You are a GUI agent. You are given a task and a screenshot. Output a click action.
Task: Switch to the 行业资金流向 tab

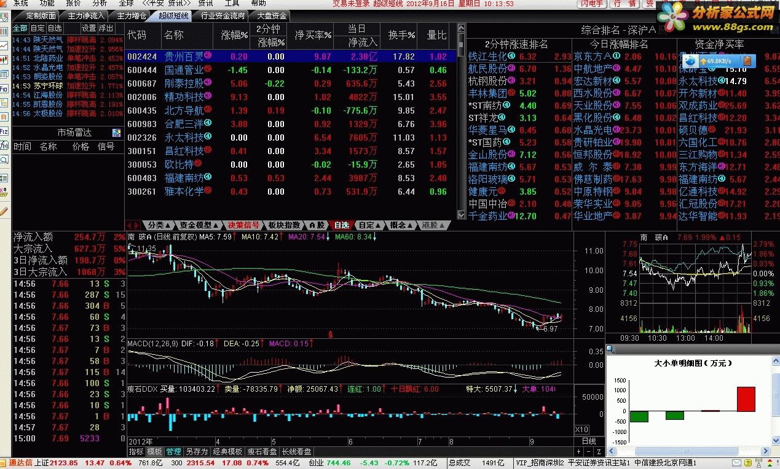coord(223,15)
